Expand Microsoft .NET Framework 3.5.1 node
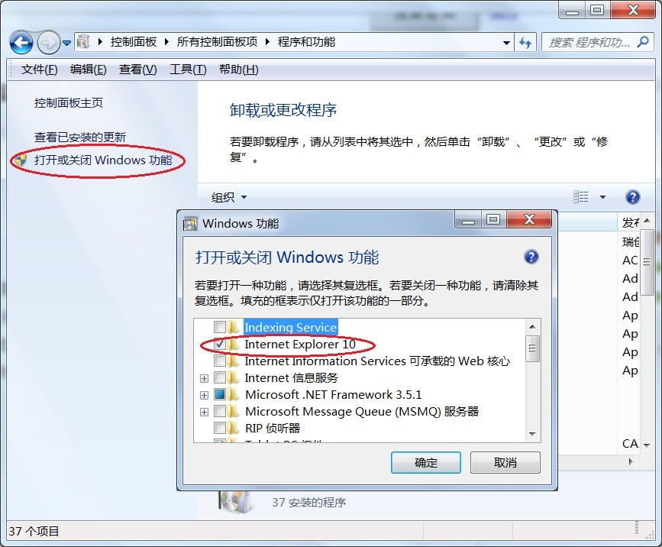The width and height of the screenshot is (662, 547). click(204, 395)
